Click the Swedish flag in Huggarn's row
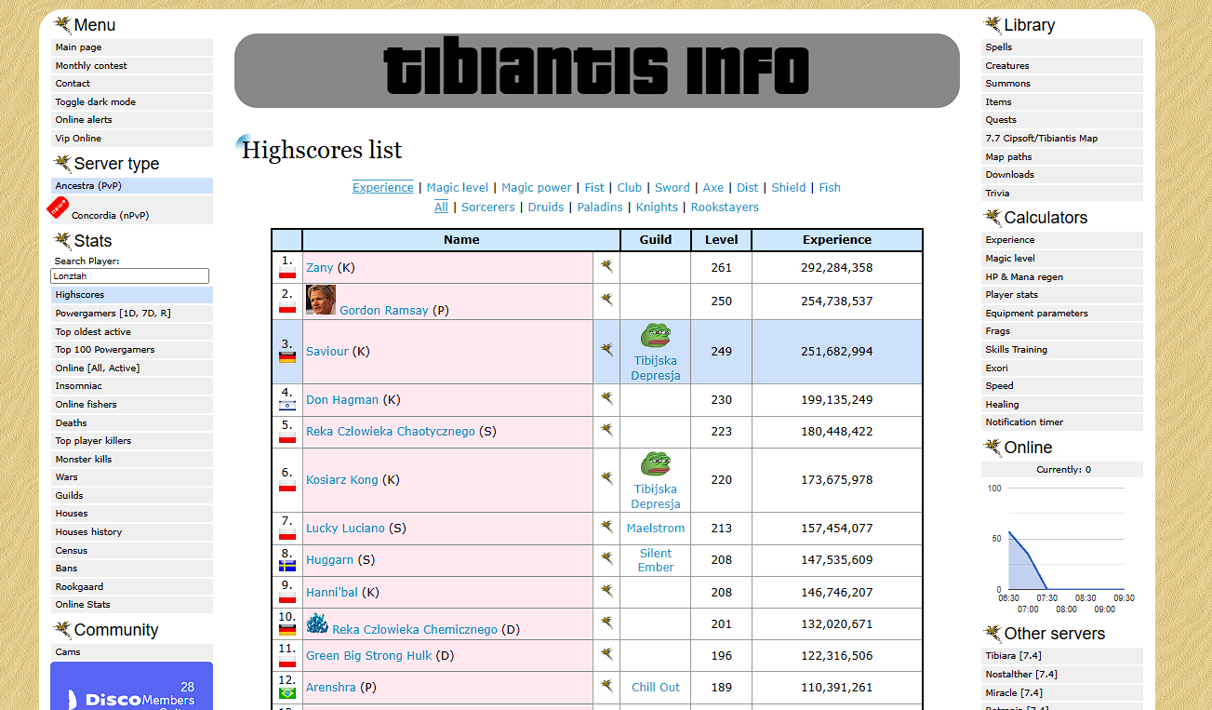The image size is (1212, 710). click(287, 565)
